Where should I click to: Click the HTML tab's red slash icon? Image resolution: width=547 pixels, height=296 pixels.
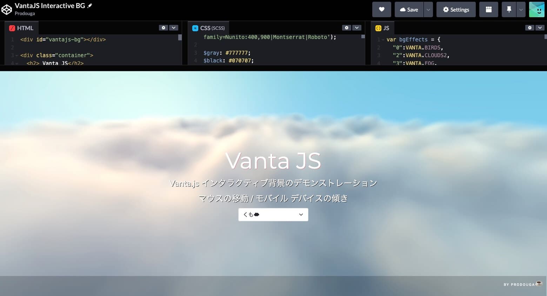coord(12,28)
